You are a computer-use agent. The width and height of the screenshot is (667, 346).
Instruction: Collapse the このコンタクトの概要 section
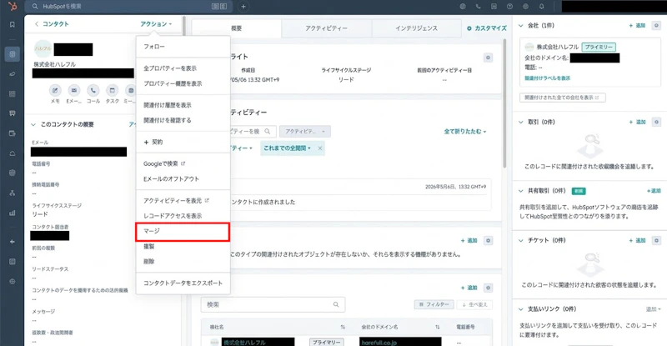pyautogui.click(x=33, y=125)
